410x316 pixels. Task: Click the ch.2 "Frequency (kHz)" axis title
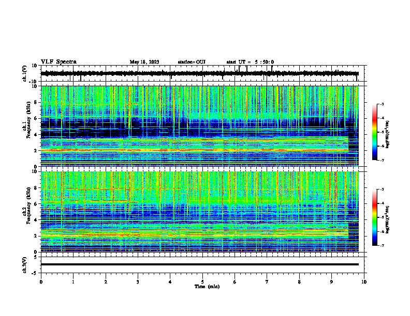click(x=28, y=206)
